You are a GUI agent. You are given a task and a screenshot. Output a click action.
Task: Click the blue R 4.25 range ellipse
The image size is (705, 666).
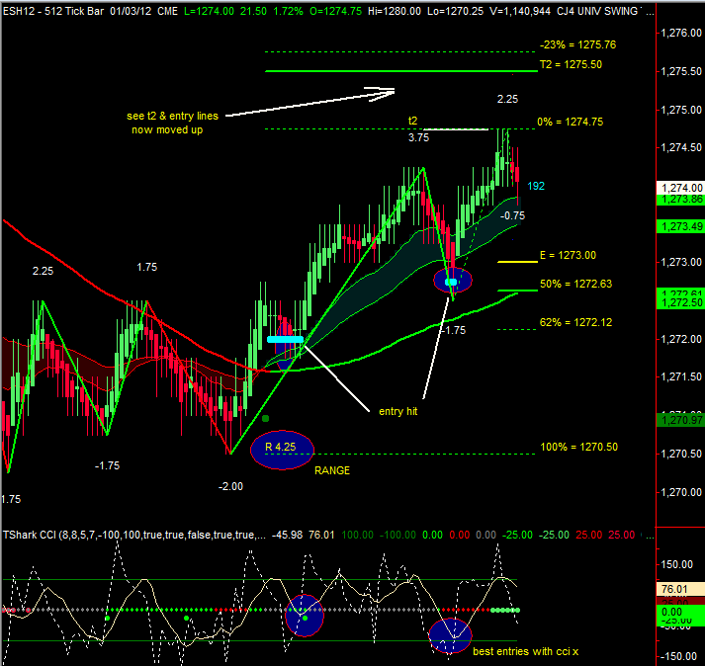coord(282,450)
